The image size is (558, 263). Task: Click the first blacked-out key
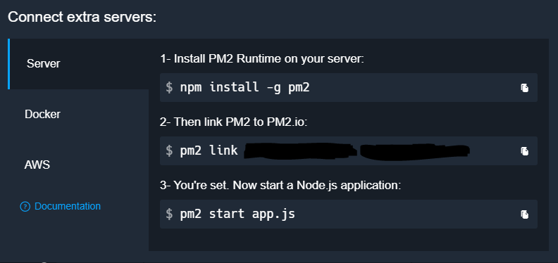click(300, 151)
